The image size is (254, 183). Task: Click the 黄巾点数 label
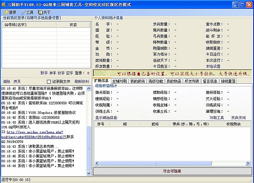pos(213,24)
